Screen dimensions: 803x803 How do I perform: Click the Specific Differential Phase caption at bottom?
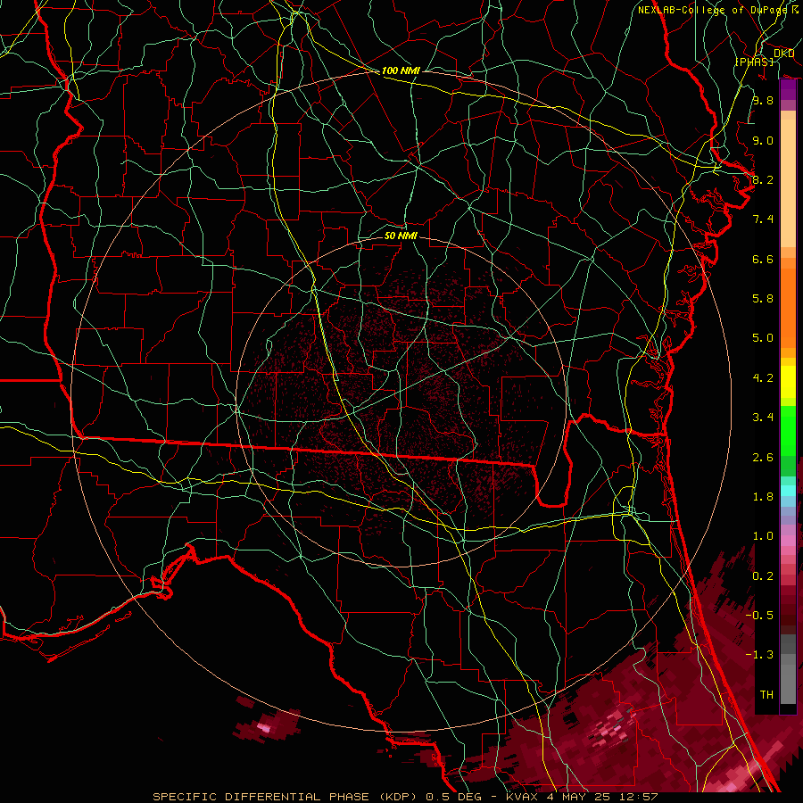pyautogui.click(x=404, y=797)
